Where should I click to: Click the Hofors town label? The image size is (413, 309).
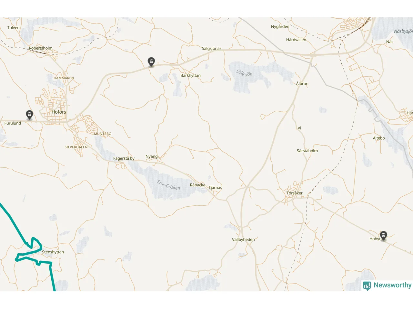tap(59, 112)
